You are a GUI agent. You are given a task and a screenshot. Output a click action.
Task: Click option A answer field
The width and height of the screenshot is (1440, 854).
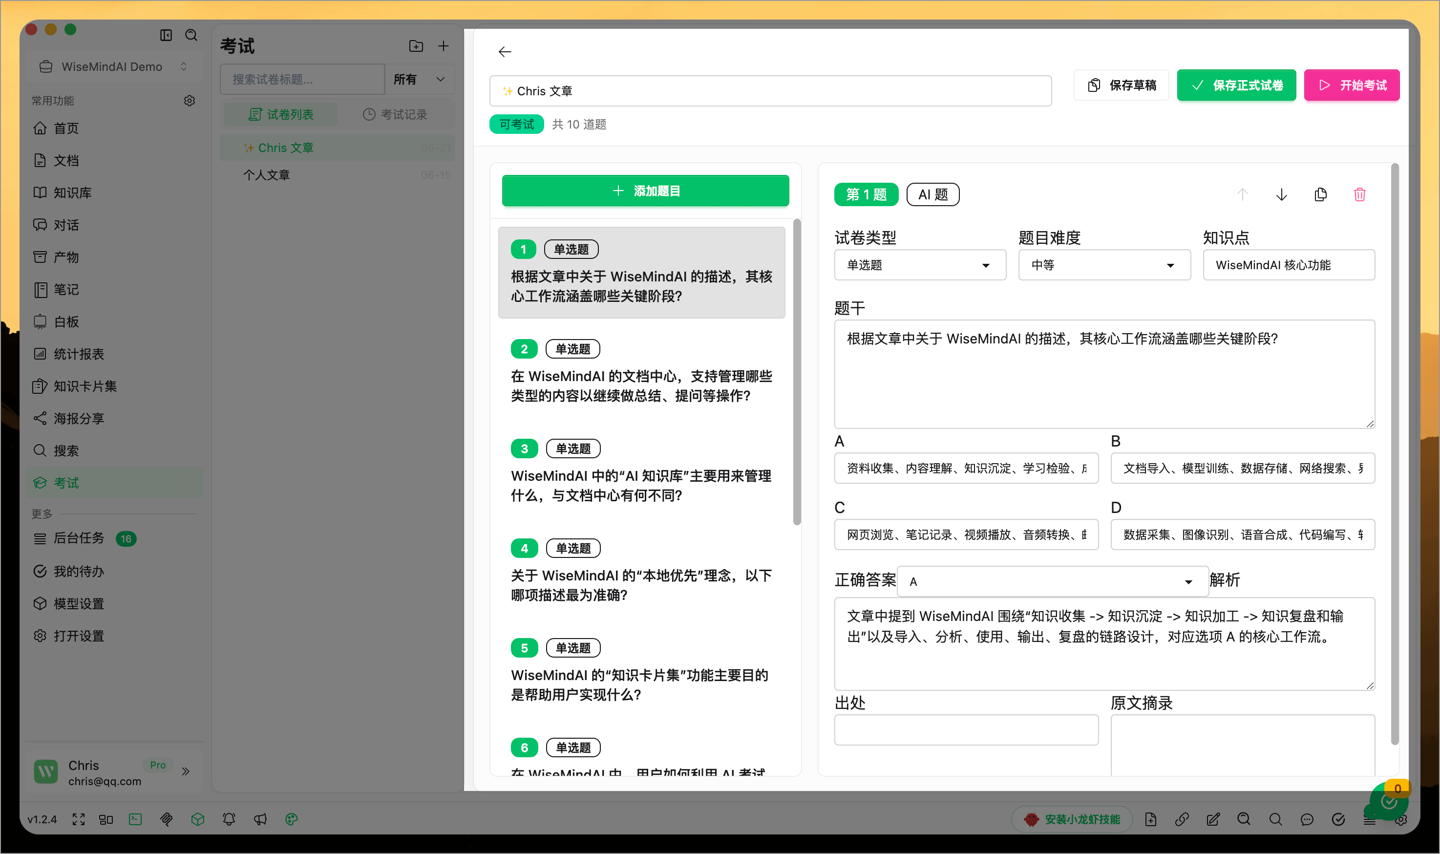[x=966, y=468]
